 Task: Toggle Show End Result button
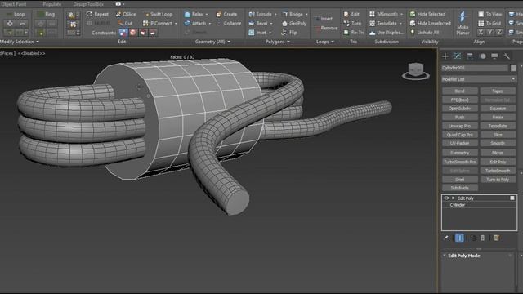[459, 238]
